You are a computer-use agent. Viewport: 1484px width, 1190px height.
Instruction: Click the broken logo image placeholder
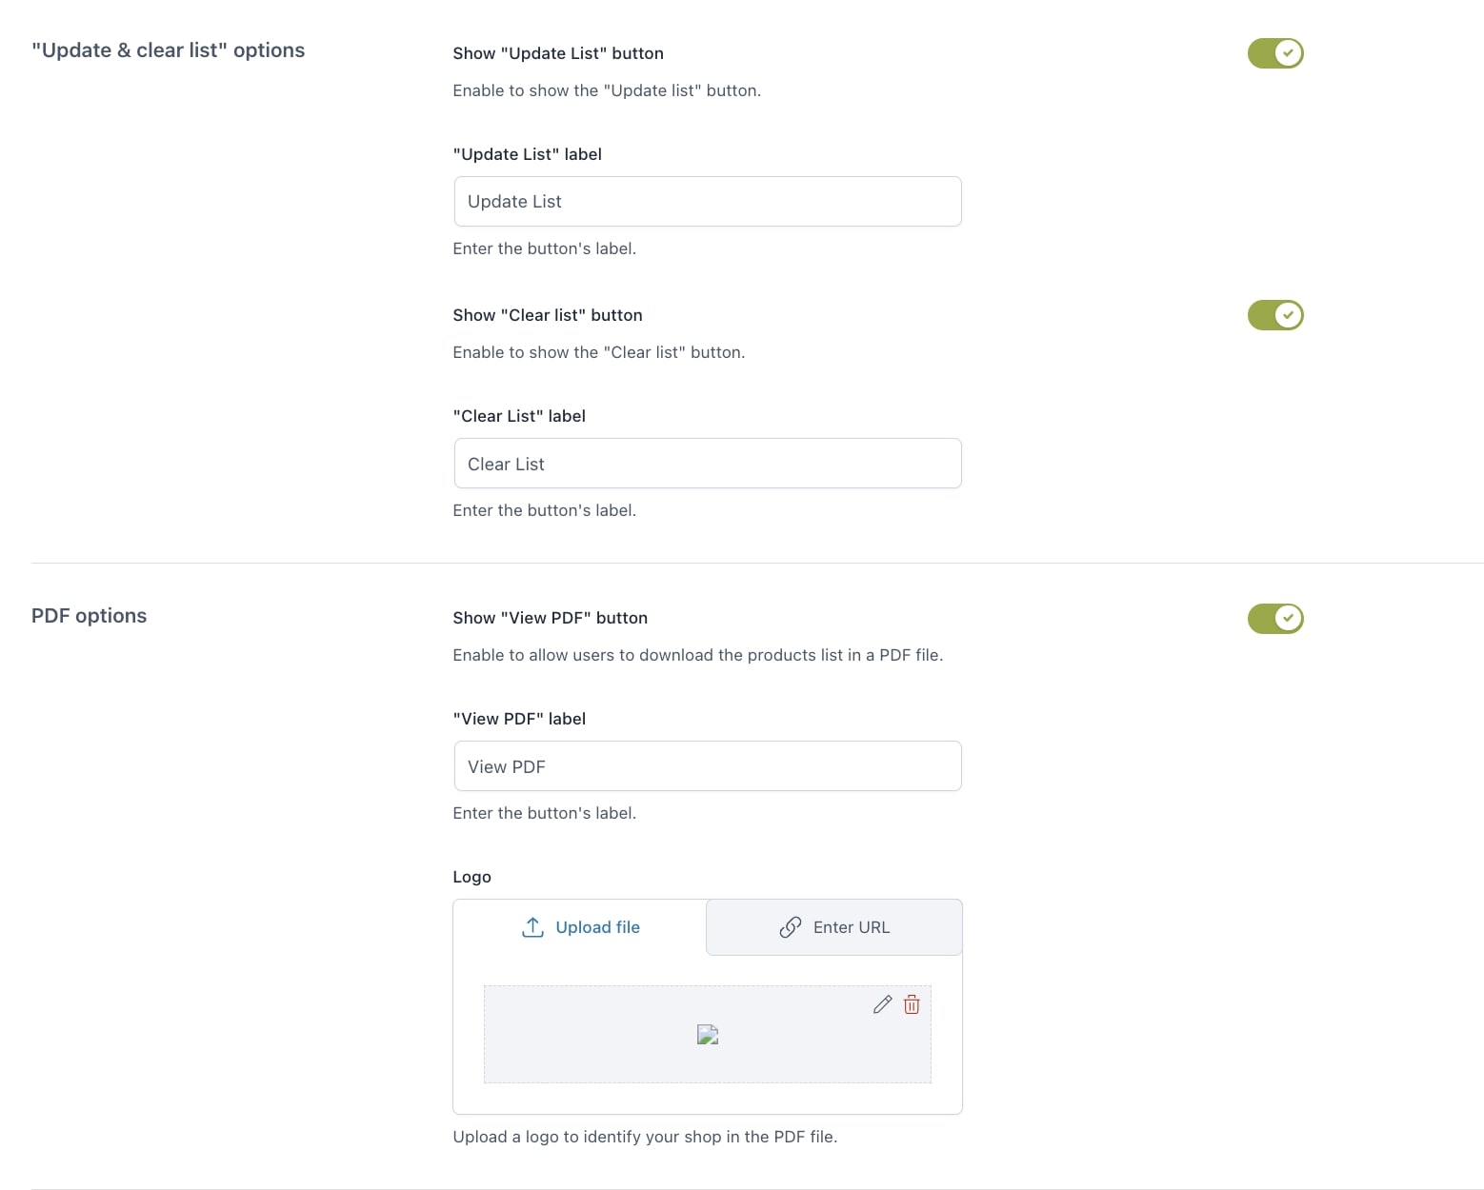coord(707,1035)
